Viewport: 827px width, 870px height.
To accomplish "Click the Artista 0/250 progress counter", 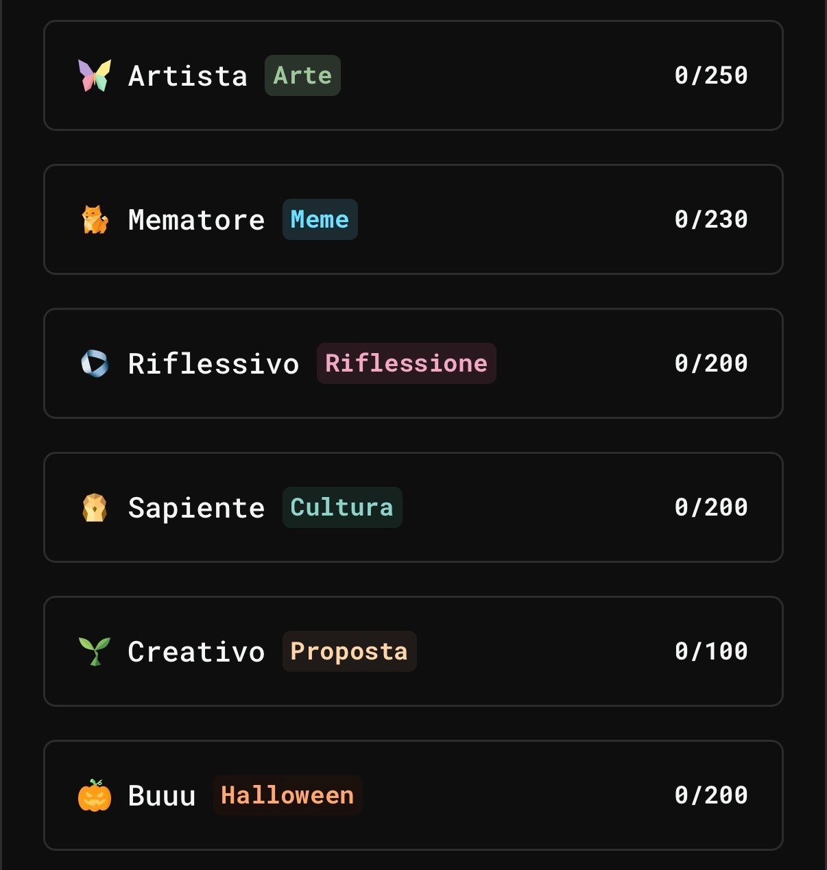I will pyautogui.click(x=711, y=75).
